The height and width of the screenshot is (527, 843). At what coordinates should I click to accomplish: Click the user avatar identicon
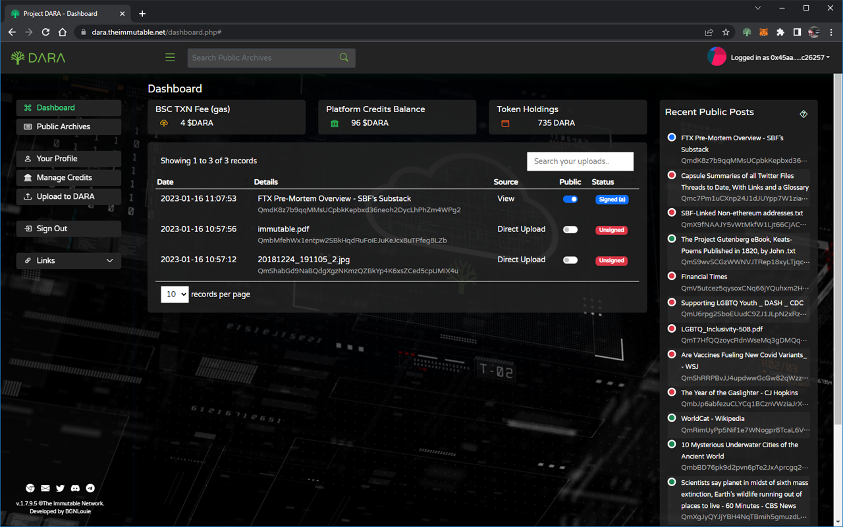(717, 57)
